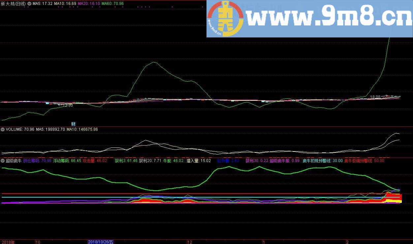The width and height of the screenshot is (413, 244).
Task: Click the 疯牛初现预警线: 30.00 label
Action: coord(323,161)
